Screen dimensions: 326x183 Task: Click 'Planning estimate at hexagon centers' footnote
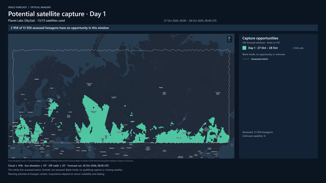click(x=57, y=174)
